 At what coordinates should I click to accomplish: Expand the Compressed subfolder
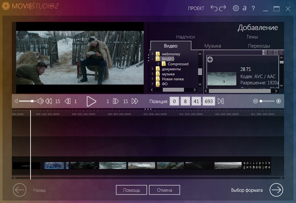[158, 64]
